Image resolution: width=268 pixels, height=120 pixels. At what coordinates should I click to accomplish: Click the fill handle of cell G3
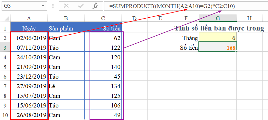click(237, 51)
